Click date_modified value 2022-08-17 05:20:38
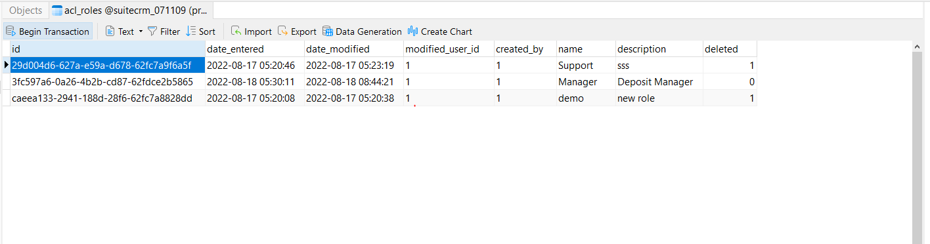The height and width of the screenshot is (244, 930). click(354, 98)
